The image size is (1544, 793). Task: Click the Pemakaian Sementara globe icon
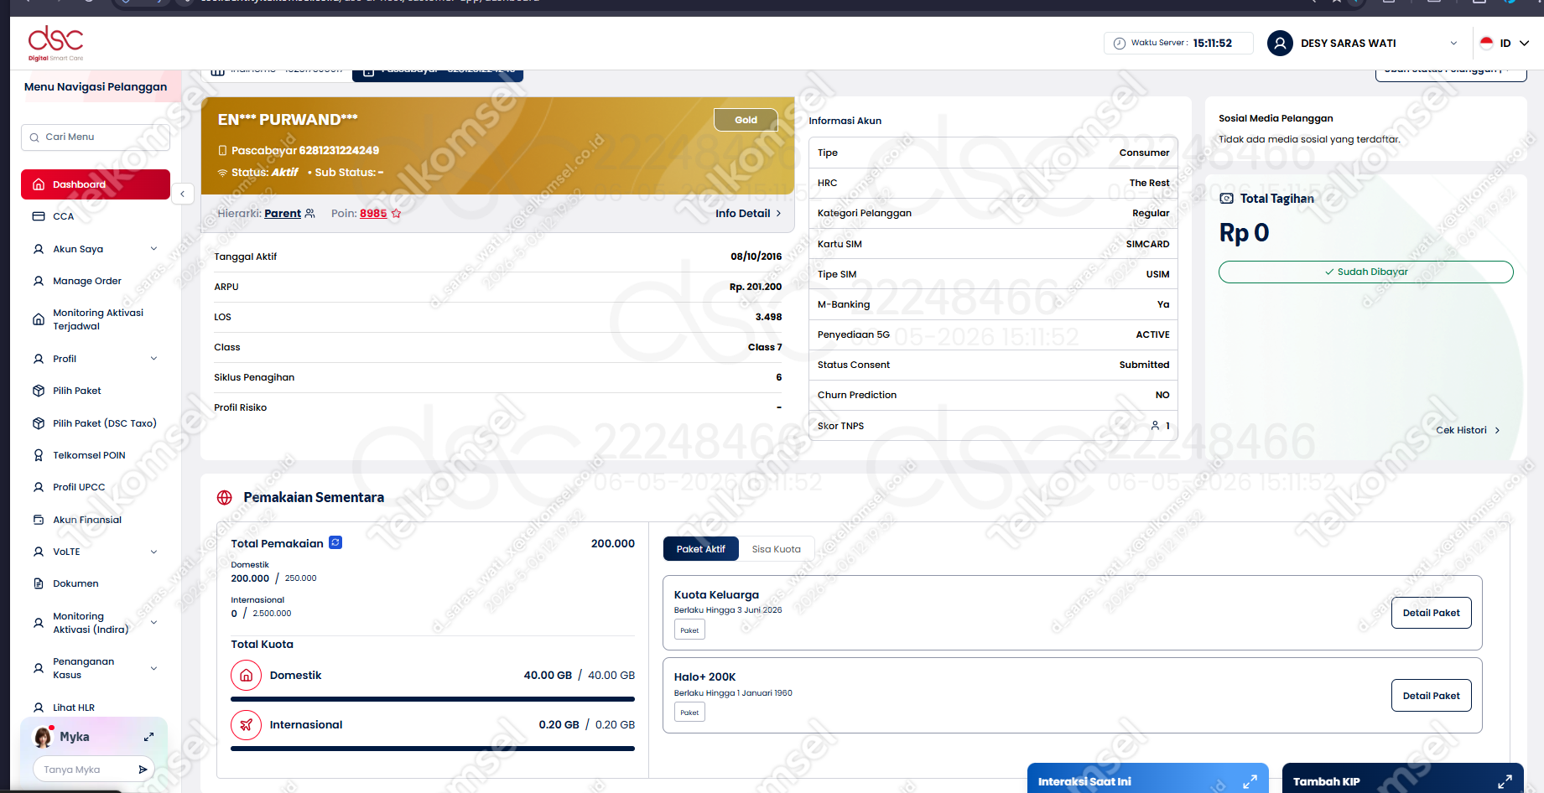click(x=225, y=498)
